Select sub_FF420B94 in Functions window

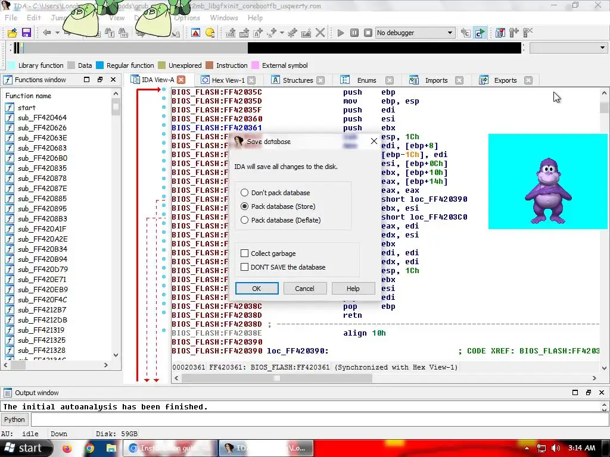42,259
